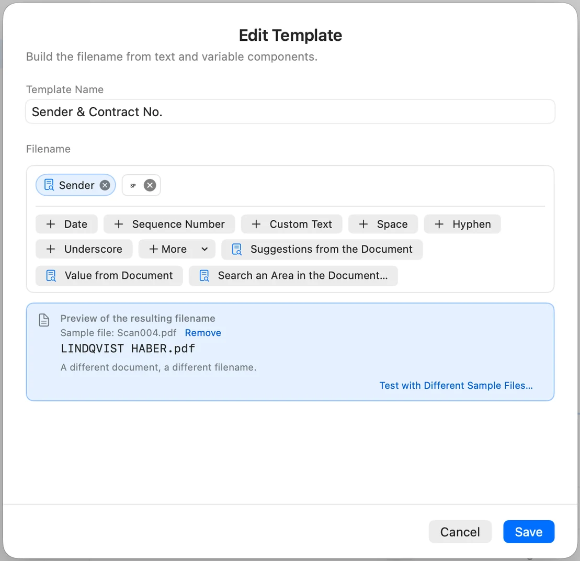580x561 pixels.
Task: Click the "Sample file: Scan004.pdf" text
Action: coord(118,333)
